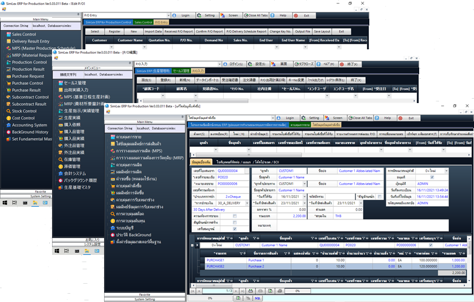Click the green export icon beside the printer icon

click(270, 291)
